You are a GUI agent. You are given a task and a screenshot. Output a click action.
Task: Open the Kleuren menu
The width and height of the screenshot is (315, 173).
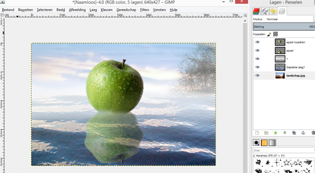106,10
